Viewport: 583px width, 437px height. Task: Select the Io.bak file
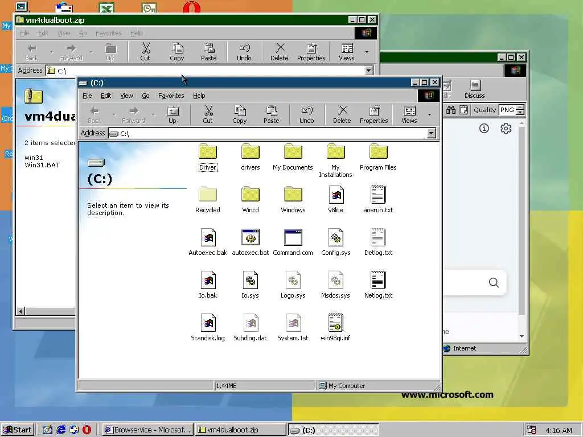(x=208, y=285)
